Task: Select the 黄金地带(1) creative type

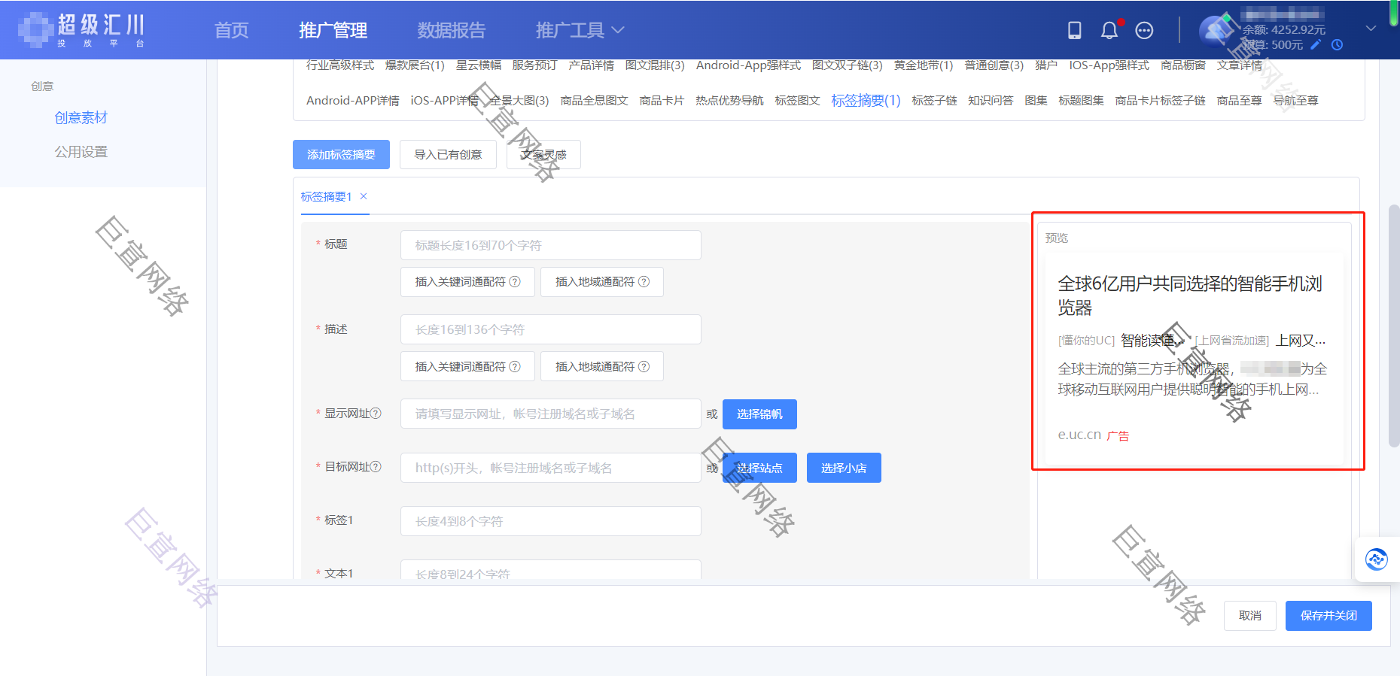Action: tap(924, 65)
